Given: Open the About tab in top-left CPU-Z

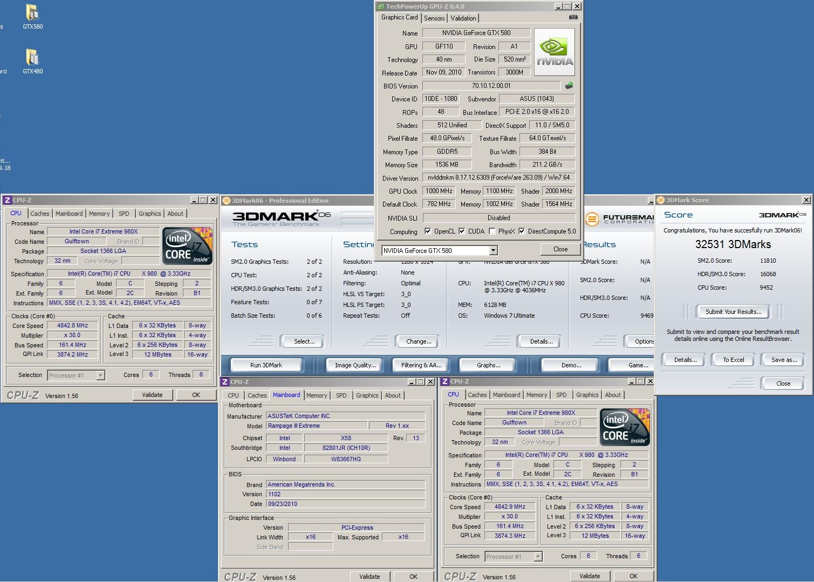Looking at the screenshot, I should 175,214.
